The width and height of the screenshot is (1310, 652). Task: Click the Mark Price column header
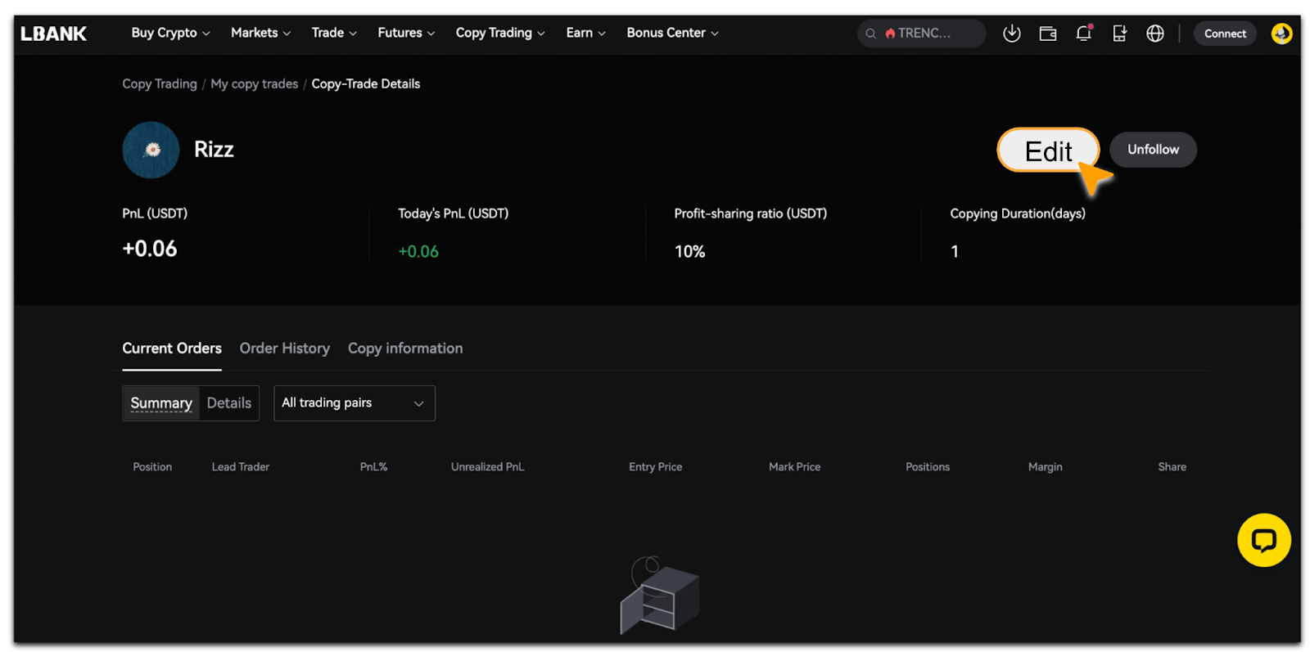tap(794, 467)
